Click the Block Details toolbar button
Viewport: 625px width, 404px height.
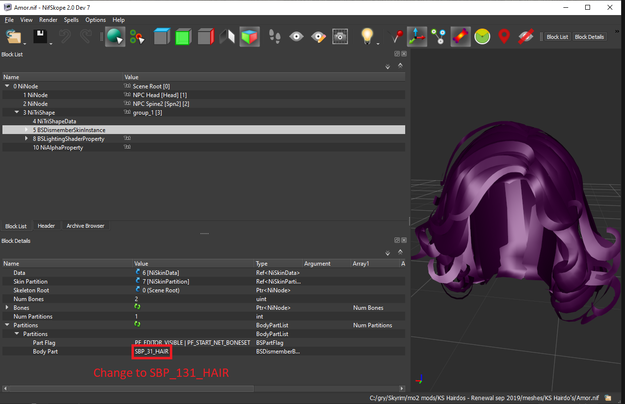coord(590,37)
